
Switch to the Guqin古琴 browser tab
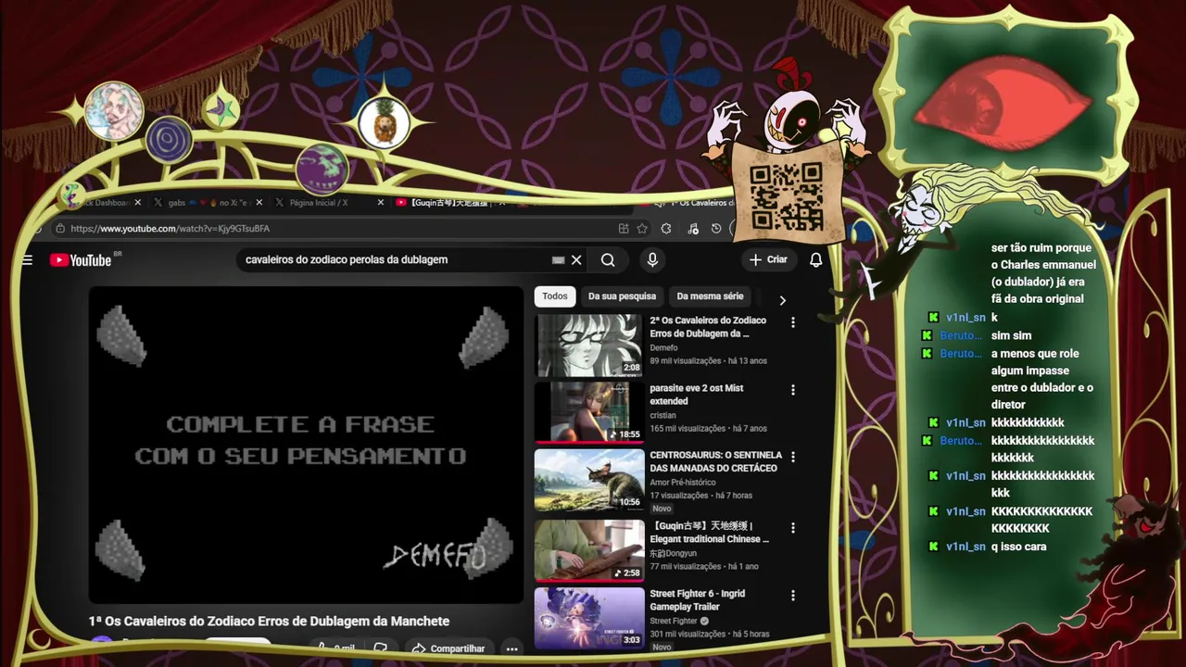point(449,202)
